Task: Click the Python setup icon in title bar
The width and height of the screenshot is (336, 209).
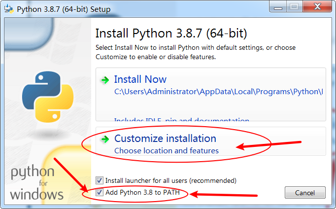Action: pos(9,9)
